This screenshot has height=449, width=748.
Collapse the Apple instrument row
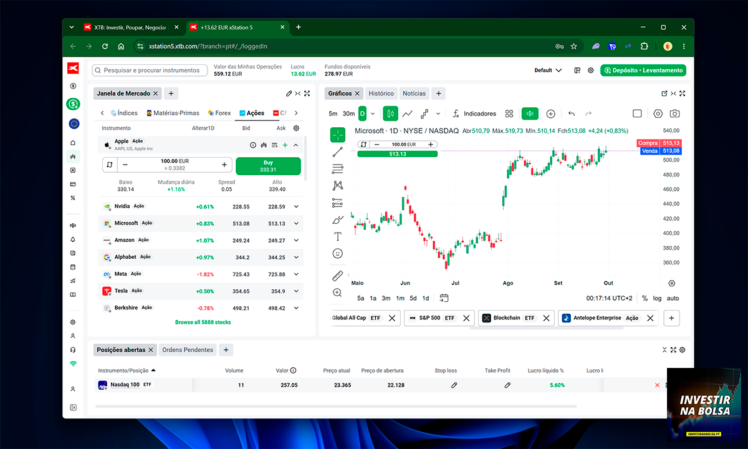(x=295, y=145)
